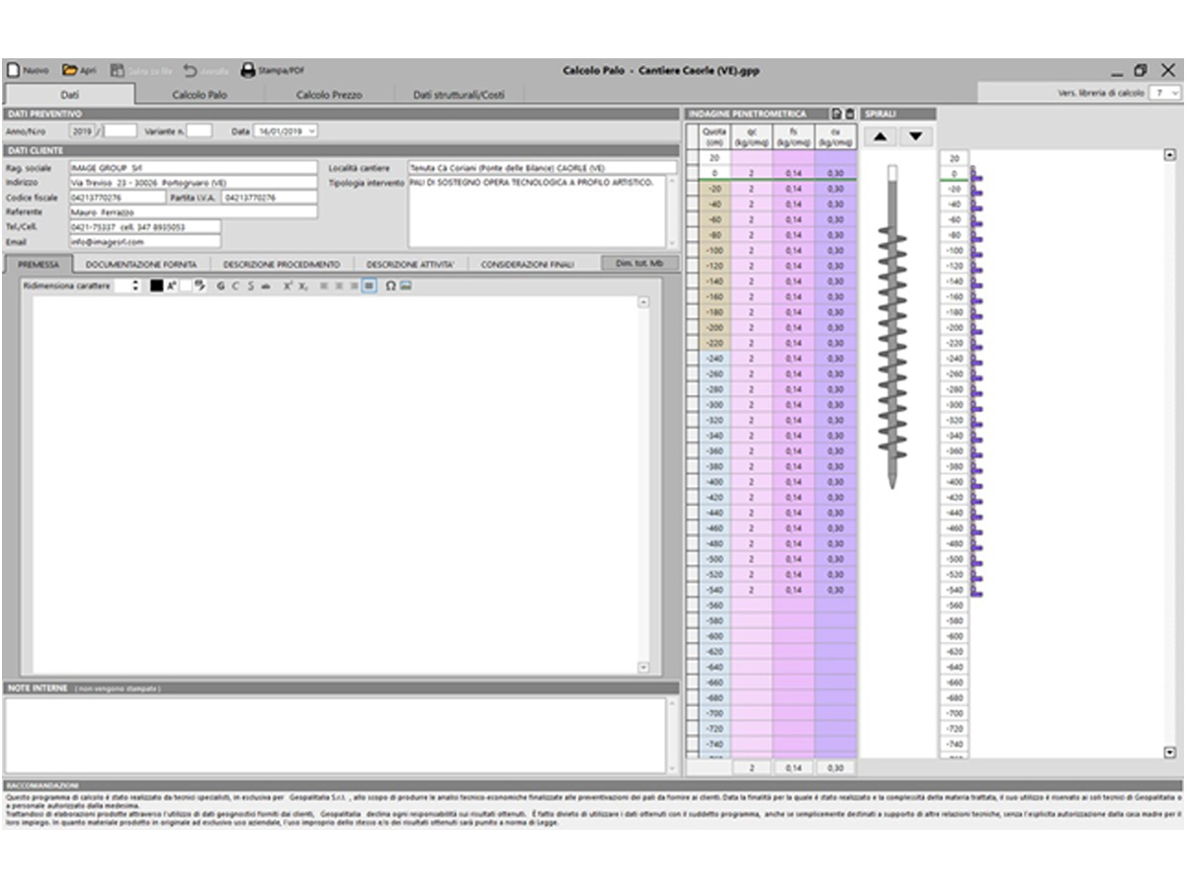The width and height of the screenshot is (1186, 889).
Task: Click the import document icon beside Indagine Penetrometrica
Action: tap(835, 115)
